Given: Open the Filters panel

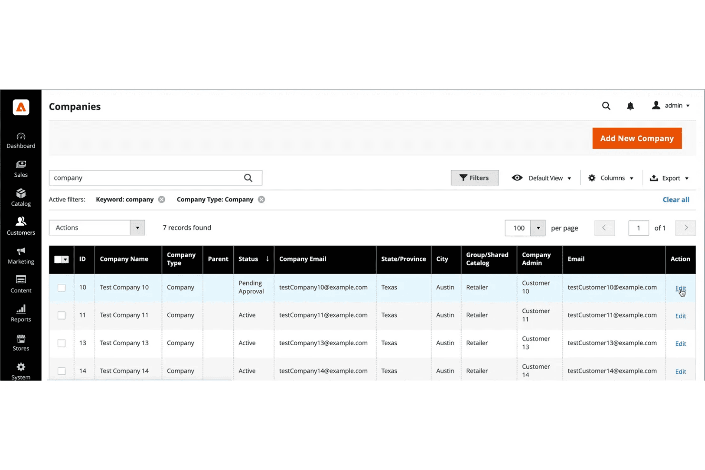Looking at the screenshot, I should (x=474, y=178).
